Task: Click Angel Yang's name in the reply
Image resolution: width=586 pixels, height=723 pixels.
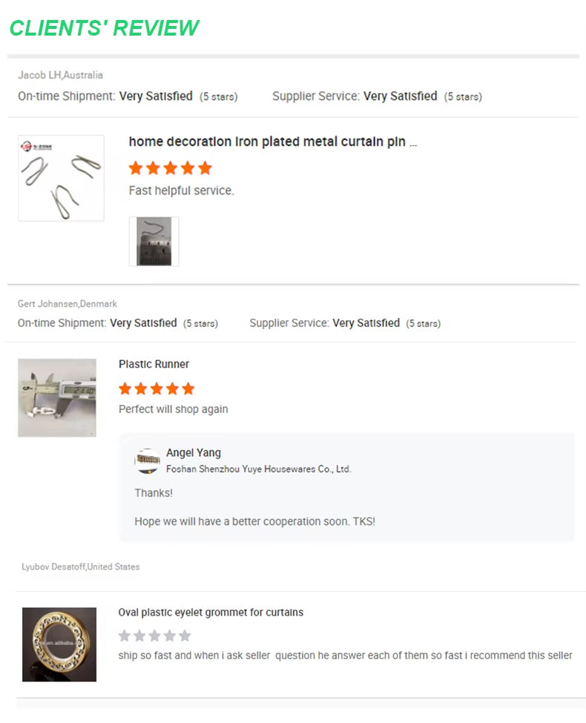Action: coord(194,453)
